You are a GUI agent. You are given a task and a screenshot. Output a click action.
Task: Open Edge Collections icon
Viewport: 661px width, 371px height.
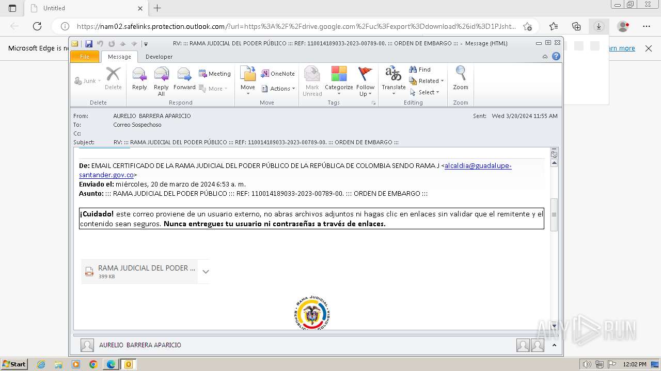point(576,26)
